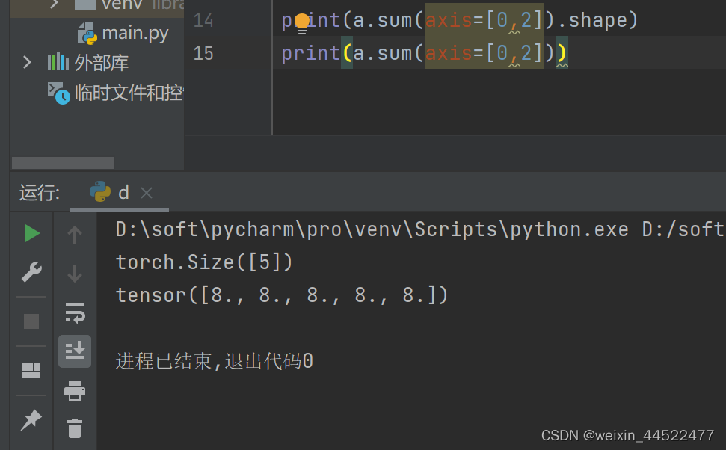Screen dimensions: 726x450
Task: Toggle soft-wrap in console output
Action: pos(75,313)
